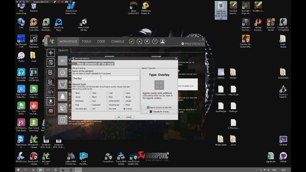Select the tree icon element tile in workspace
Screen dimensions: 306x172
(63, 96)
